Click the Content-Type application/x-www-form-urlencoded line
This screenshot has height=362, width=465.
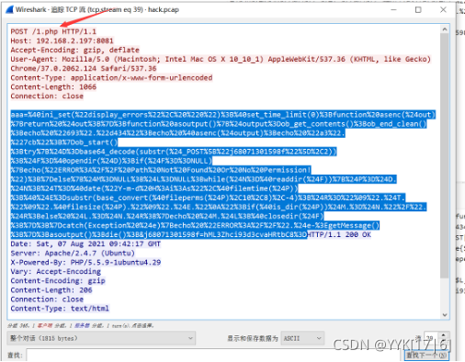(111, 77)
